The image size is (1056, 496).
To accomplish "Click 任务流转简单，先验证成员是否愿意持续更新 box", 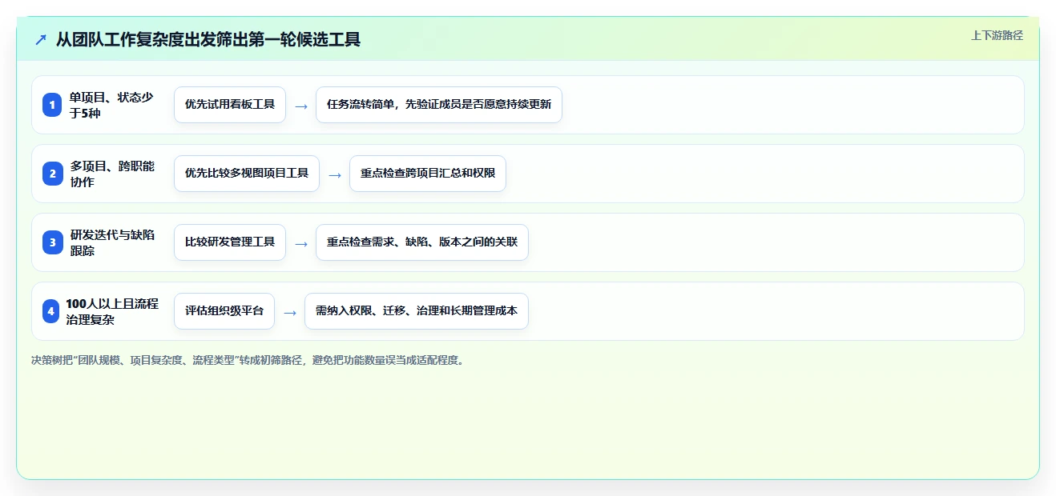I will click(x=439, y=105).
